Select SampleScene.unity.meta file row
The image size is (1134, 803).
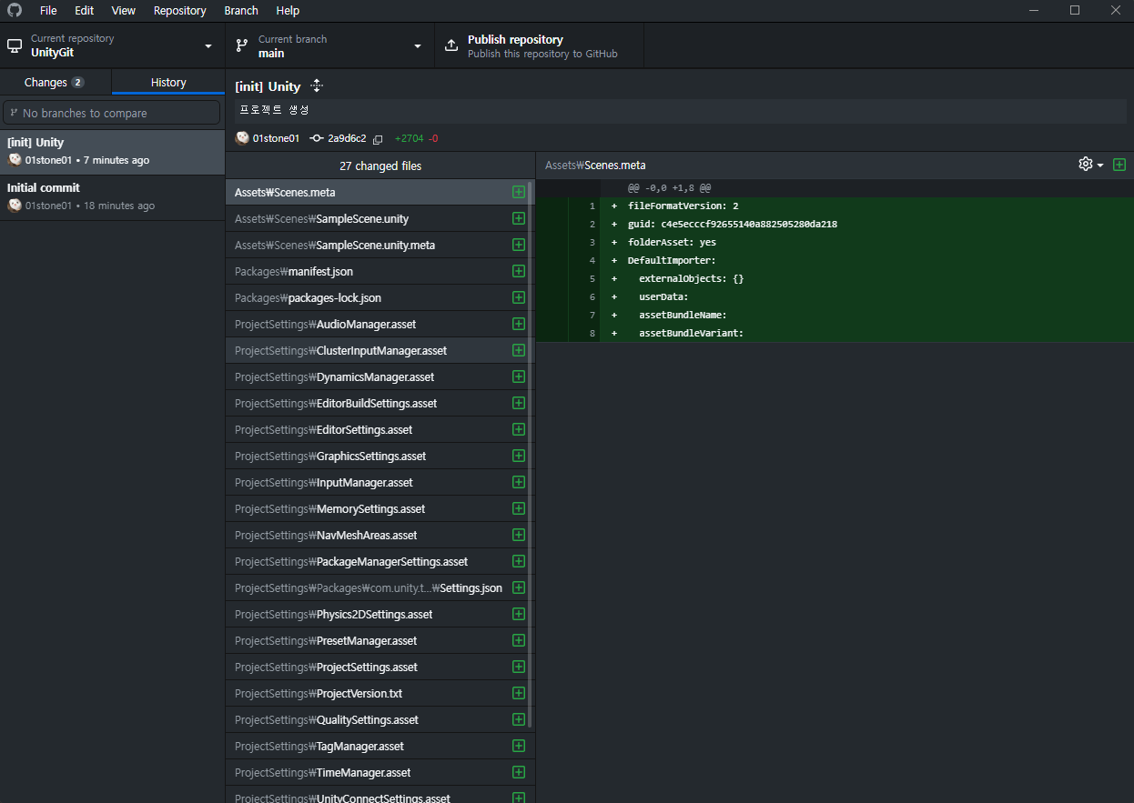tap(380, 245)
